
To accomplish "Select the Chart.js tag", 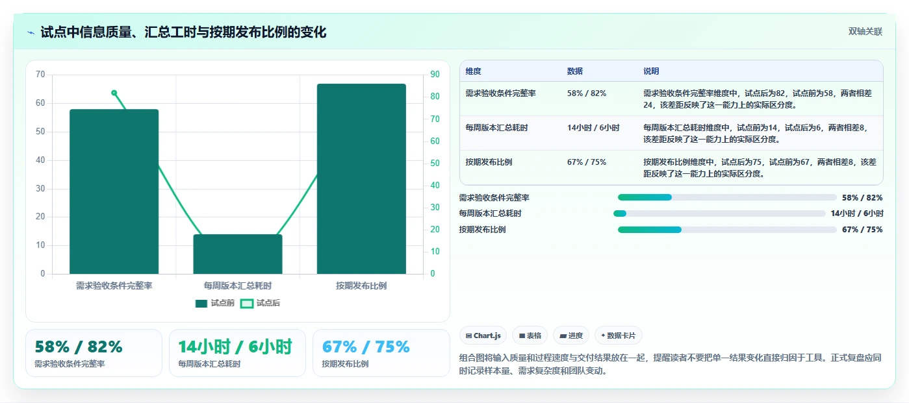I will [483, 336].
